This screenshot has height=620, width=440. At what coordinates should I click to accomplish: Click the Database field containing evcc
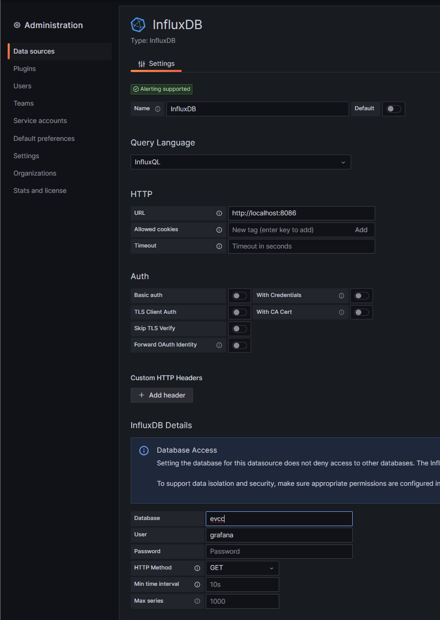pyautogui.click(x=279, y=518)
